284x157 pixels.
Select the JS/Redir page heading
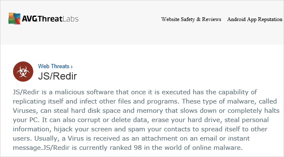coord(57,76)
